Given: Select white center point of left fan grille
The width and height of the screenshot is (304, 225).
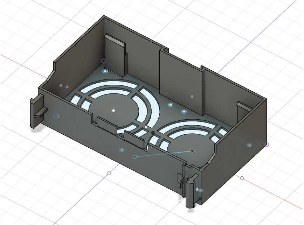Looking at the screenshot, I should [113, 111].
